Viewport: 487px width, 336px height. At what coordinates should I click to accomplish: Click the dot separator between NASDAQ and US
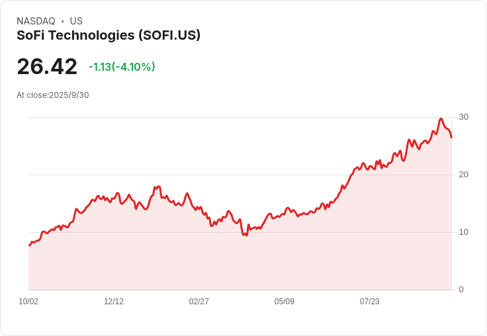63,21
